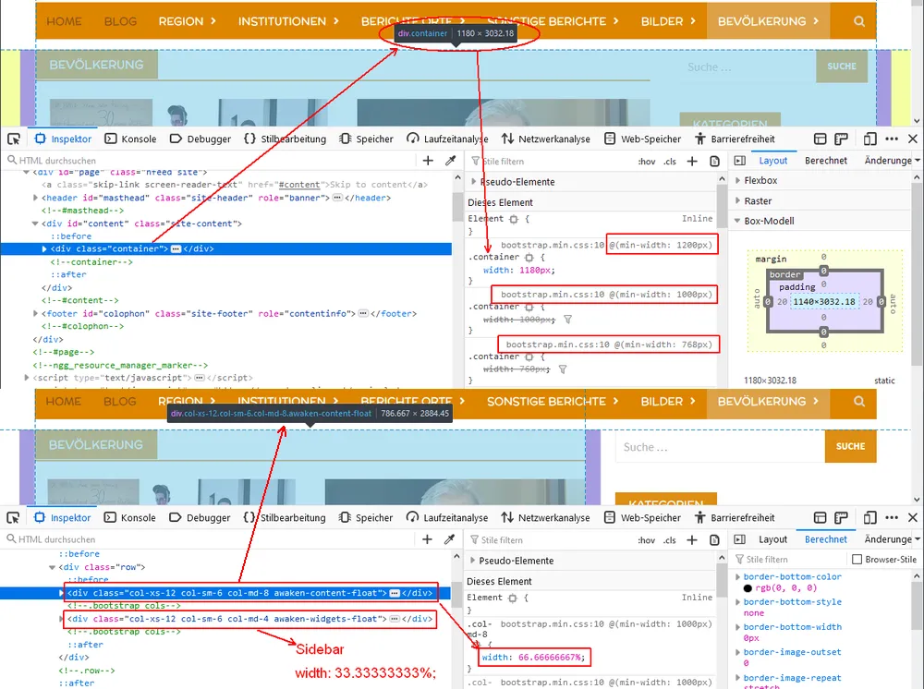The width and height of the screenshot is (924, 689).
Task: Expand border-bottom-color computed property
Action: coord(737,577)
